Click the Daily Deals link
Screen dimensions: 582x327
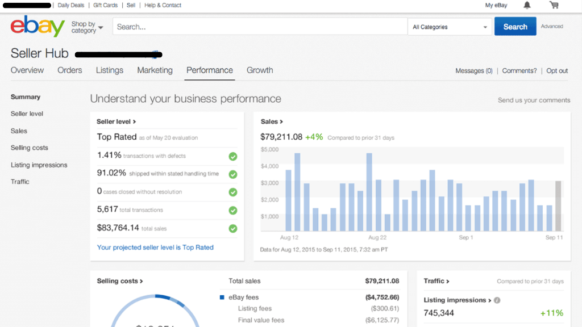pos(71,5)
